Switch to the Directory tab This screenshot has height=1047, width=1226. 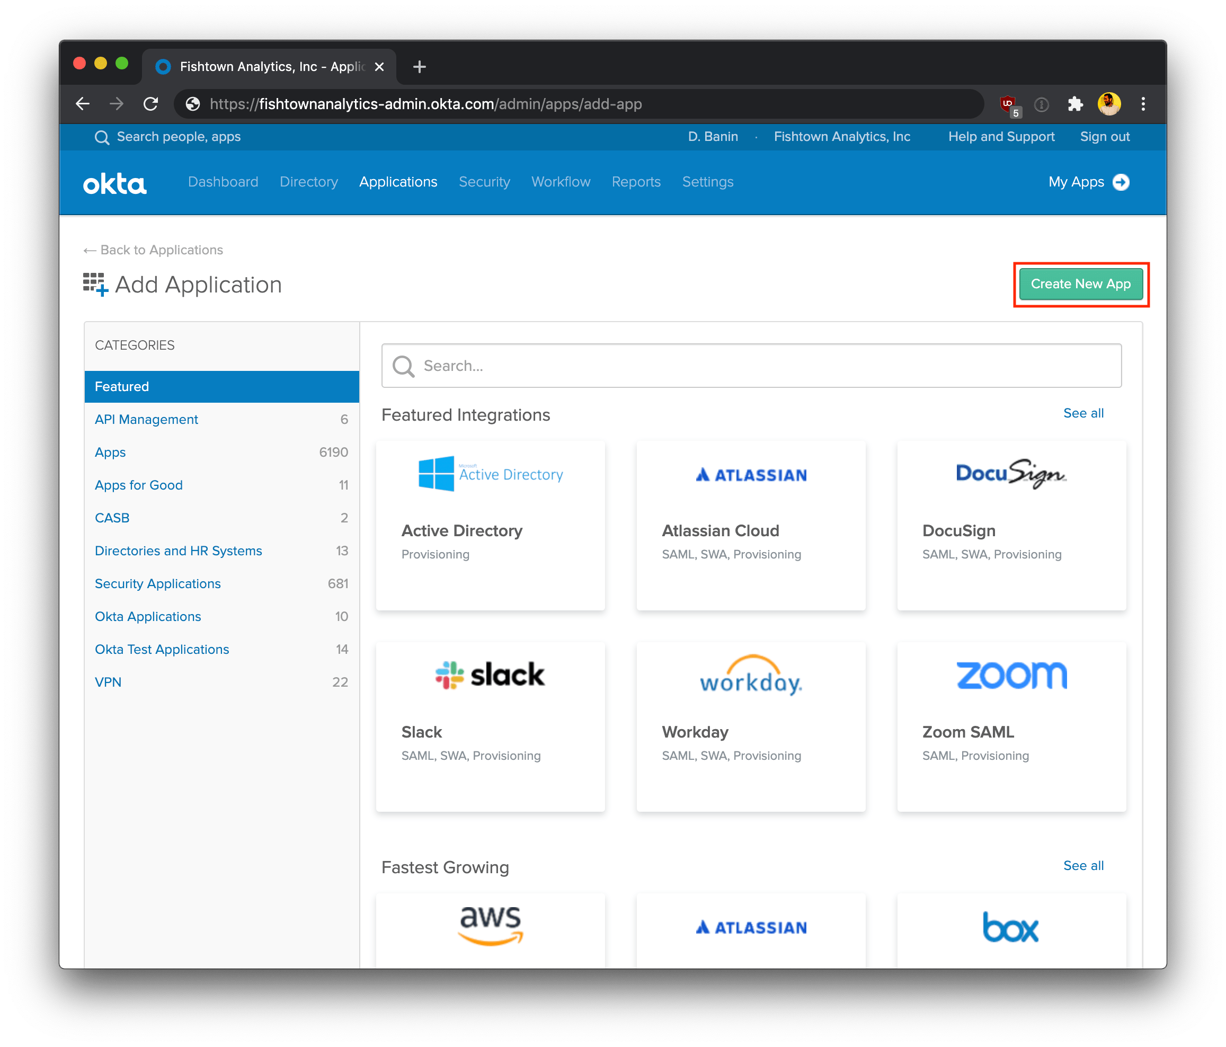point(308,182)
